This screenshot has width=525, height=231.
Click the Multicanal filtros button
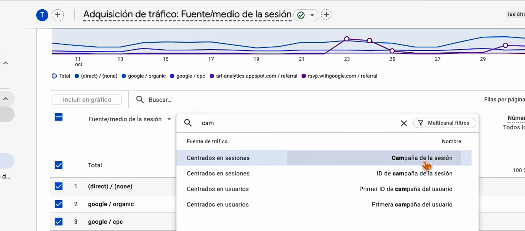445,123
